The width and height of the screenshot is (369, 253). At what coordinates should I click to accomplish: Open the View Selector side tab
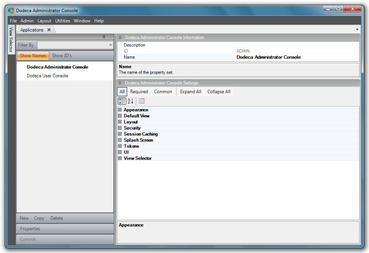[x=11, y=40]
